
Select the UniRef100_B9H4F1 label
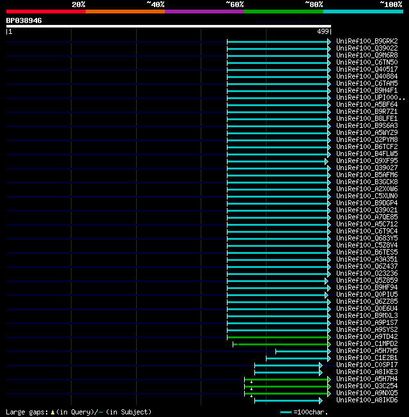point(367,90)
